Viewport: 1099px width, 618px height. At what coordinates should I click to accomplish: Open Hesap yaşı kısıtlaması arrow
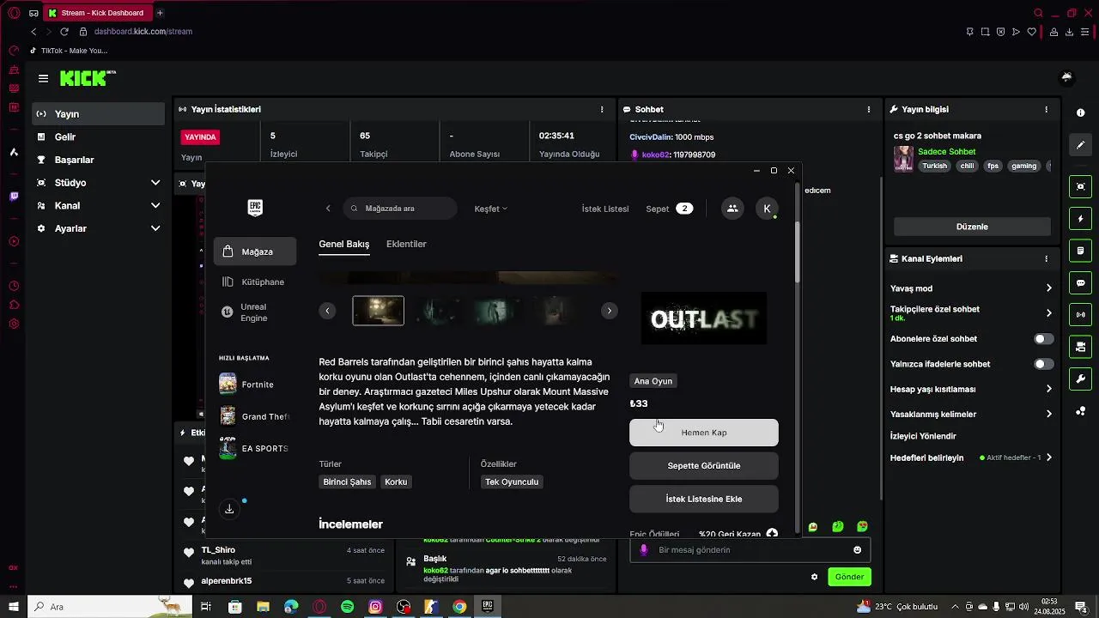coord(1048,389)
